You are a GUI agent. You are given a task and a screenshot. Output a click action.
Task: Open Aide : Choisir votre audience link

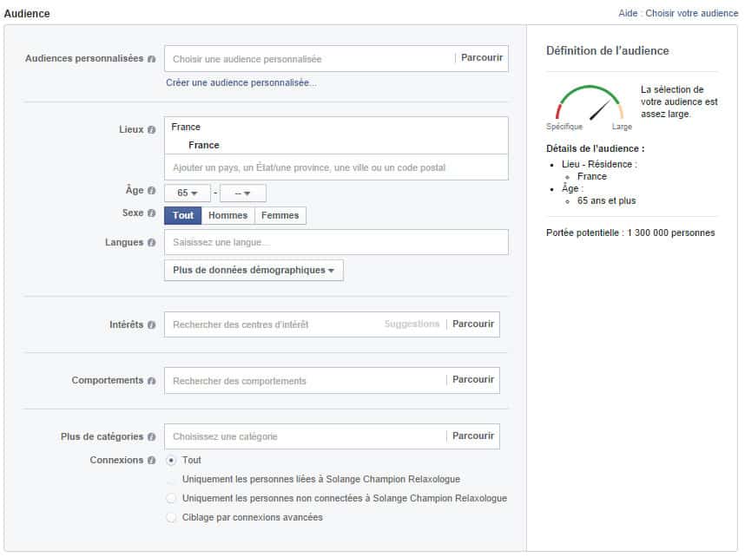(677, 14)
